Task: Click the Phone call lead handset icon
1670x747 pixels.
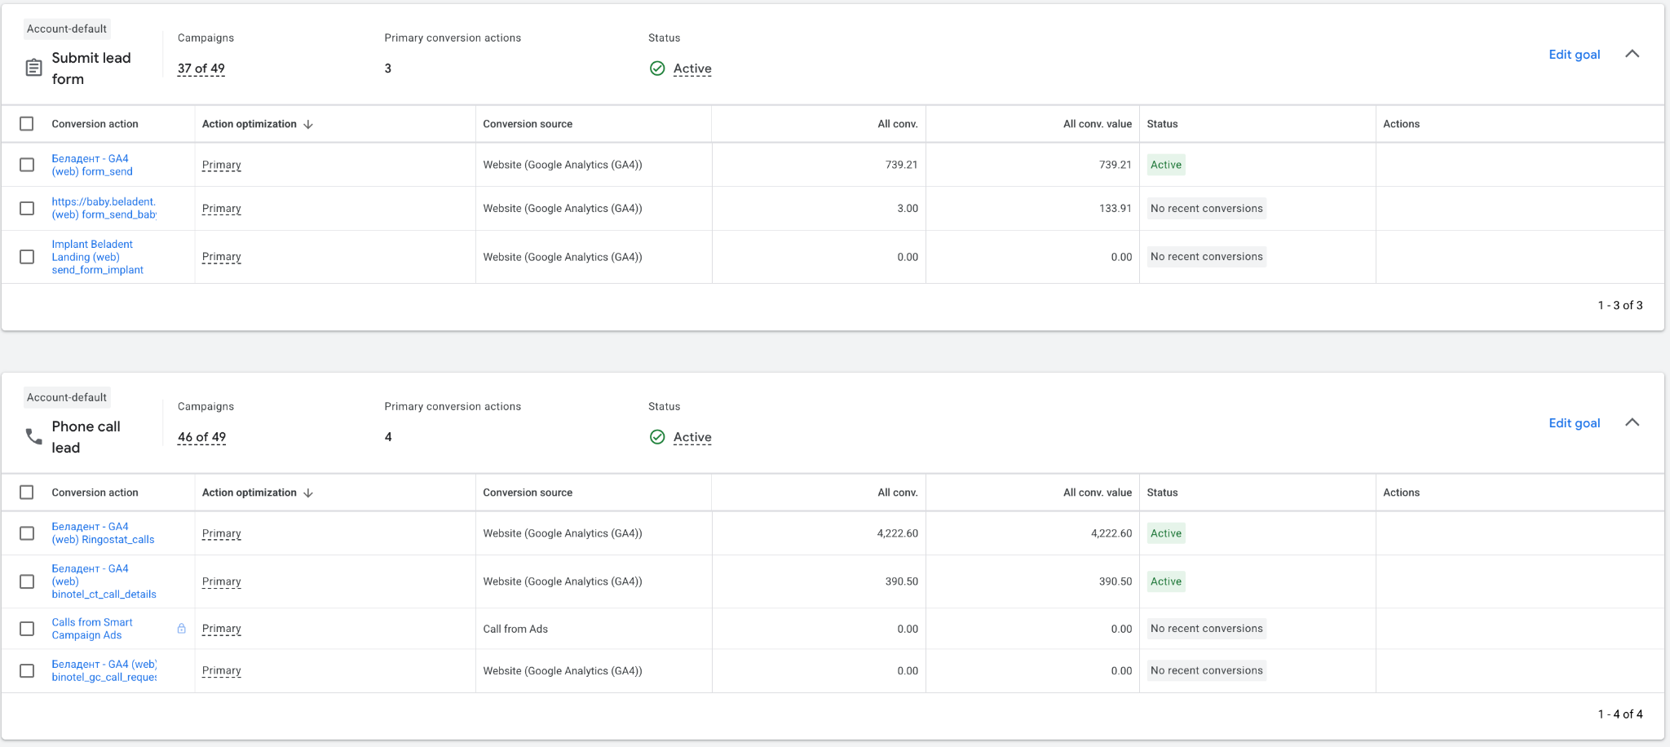Action: [x=33, y=436]
